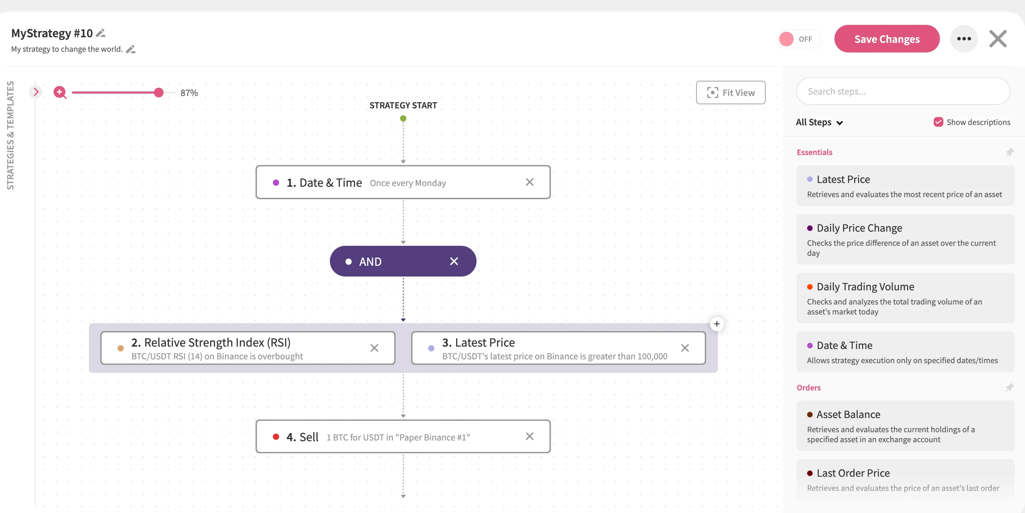Select the Date & Time step in the Essentials panel
The image size is (1025, 513).
tap(905, 352)
